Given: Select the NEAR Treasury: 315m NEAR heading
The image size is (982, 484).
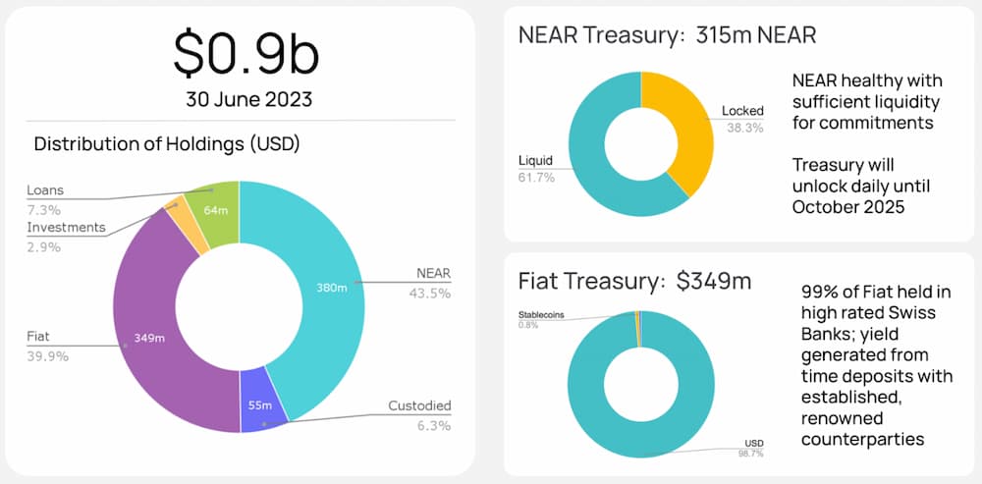Looking at the screenshot, I should tap(668, 35).
